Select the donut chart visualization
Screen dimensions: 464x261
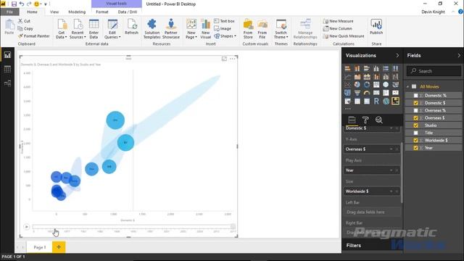tap(367, 85)
